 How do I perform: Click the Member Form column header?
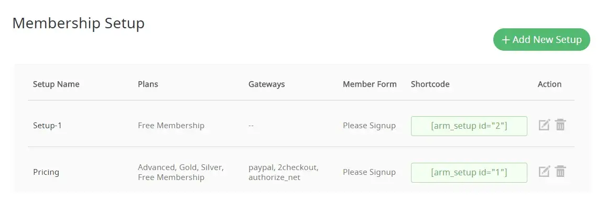coord(370,84)
